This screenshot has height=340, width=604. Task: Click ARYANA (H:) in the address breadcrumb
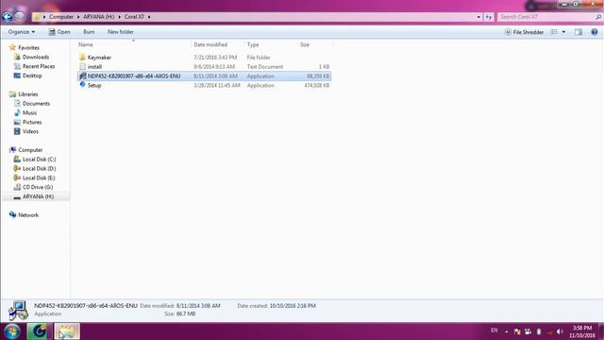coord(98,17)
